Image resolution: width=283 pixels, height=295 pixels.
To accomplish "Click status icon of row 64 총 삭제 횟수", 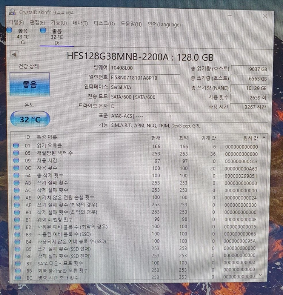I will [x=16, y=175].
